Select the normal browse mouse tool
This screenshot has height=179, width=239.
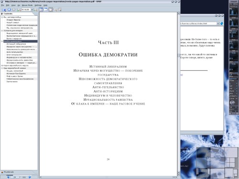[x=51, y=10]
